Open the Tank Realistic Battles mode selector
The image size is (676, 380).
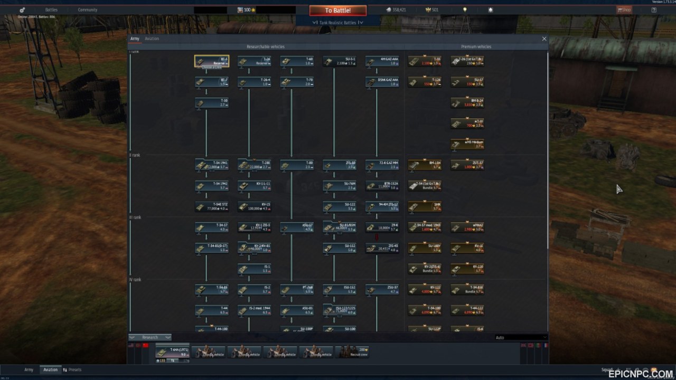[338, 23]
